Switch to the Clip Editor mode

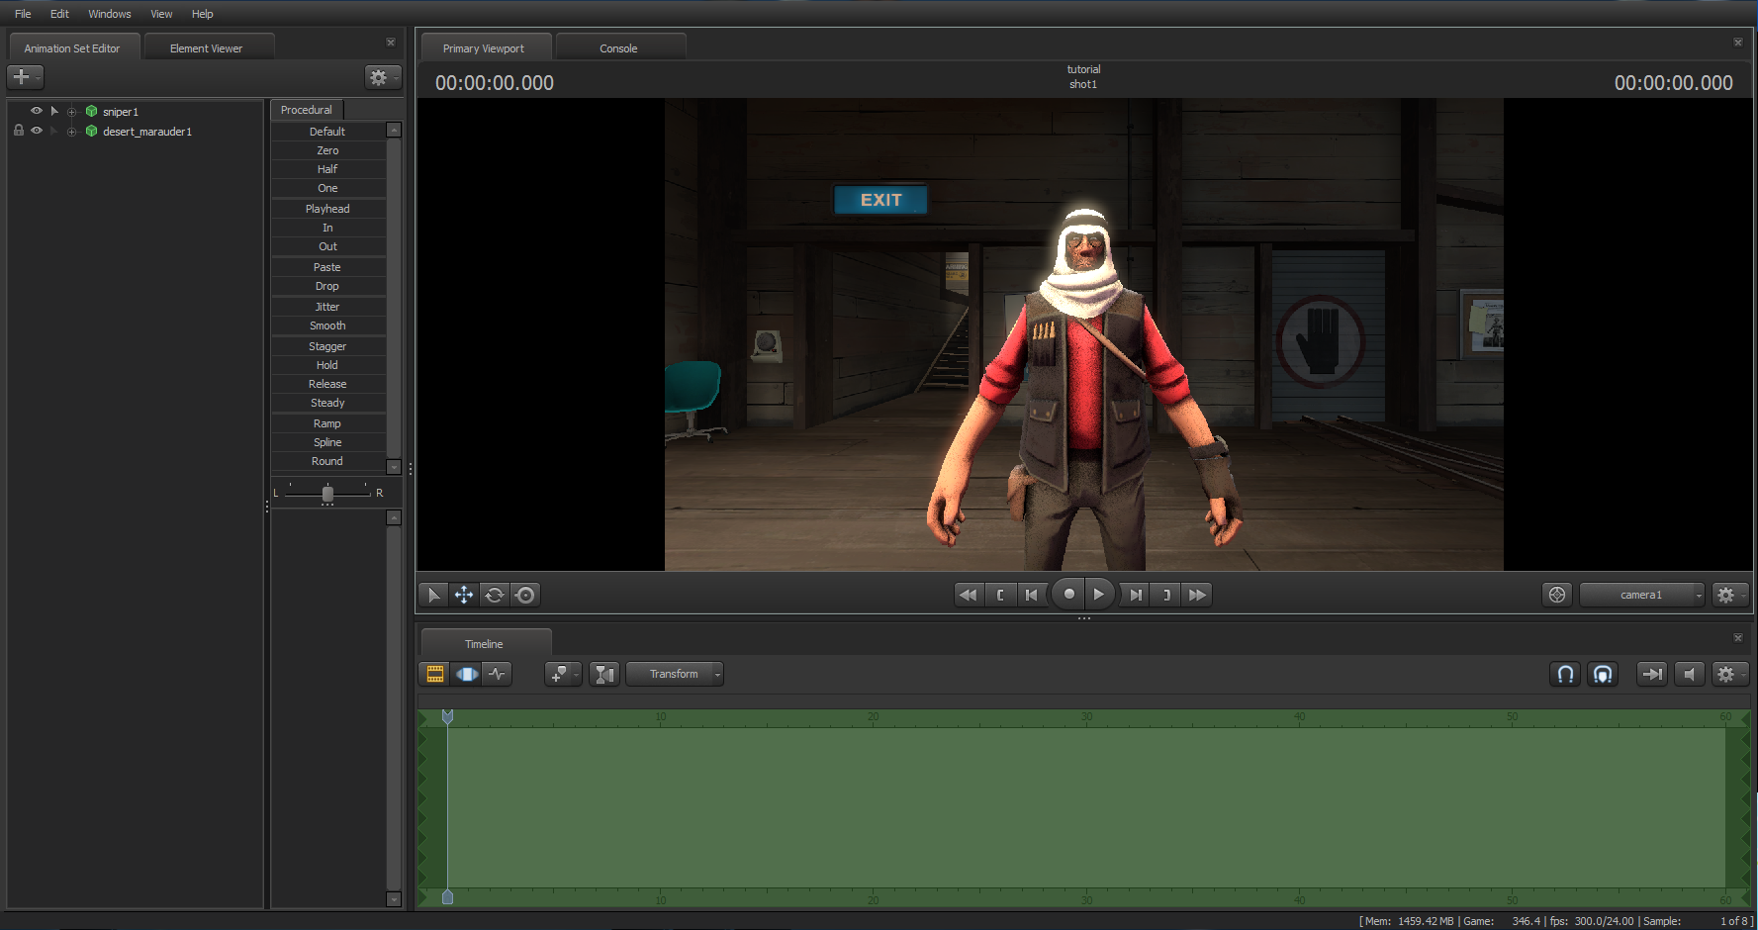pyautogui.click(x=434, y=674)
